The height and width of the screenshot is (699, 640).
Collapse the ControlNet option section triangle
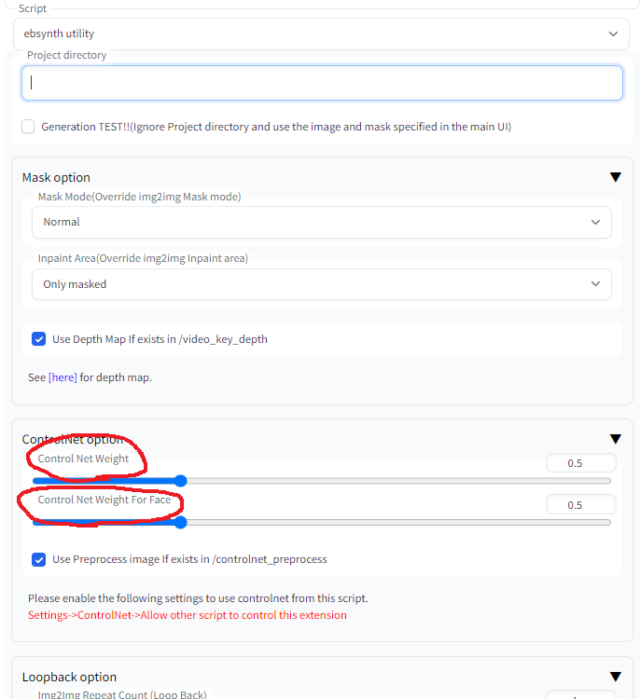point(616,439)
